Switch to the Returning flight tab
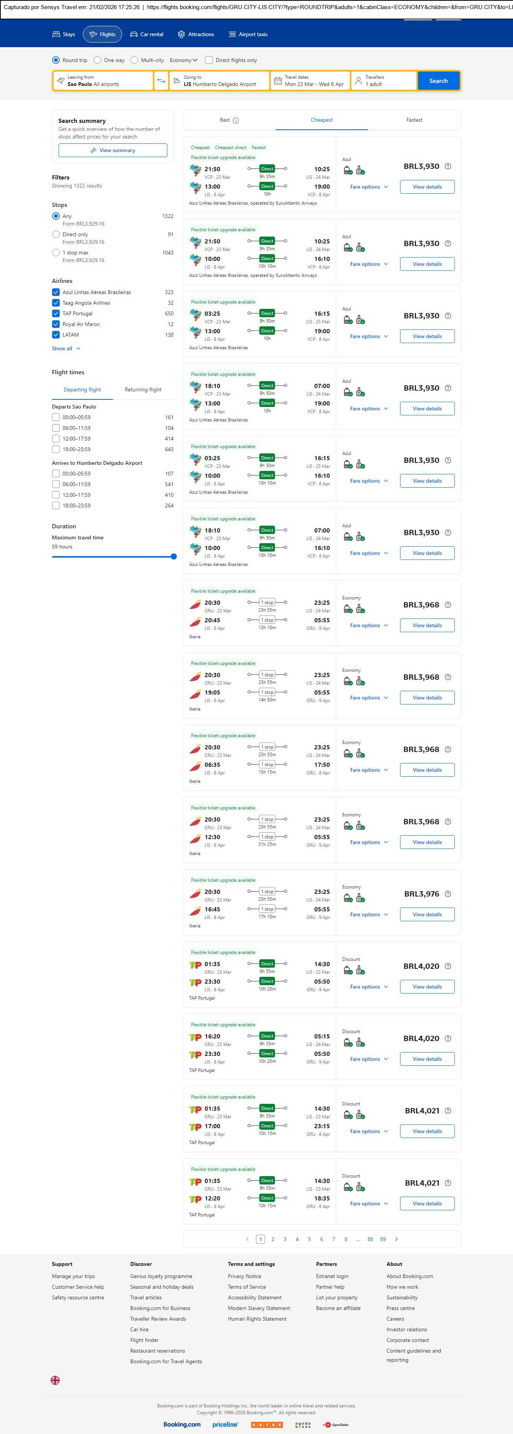 [x=143, y=390]
